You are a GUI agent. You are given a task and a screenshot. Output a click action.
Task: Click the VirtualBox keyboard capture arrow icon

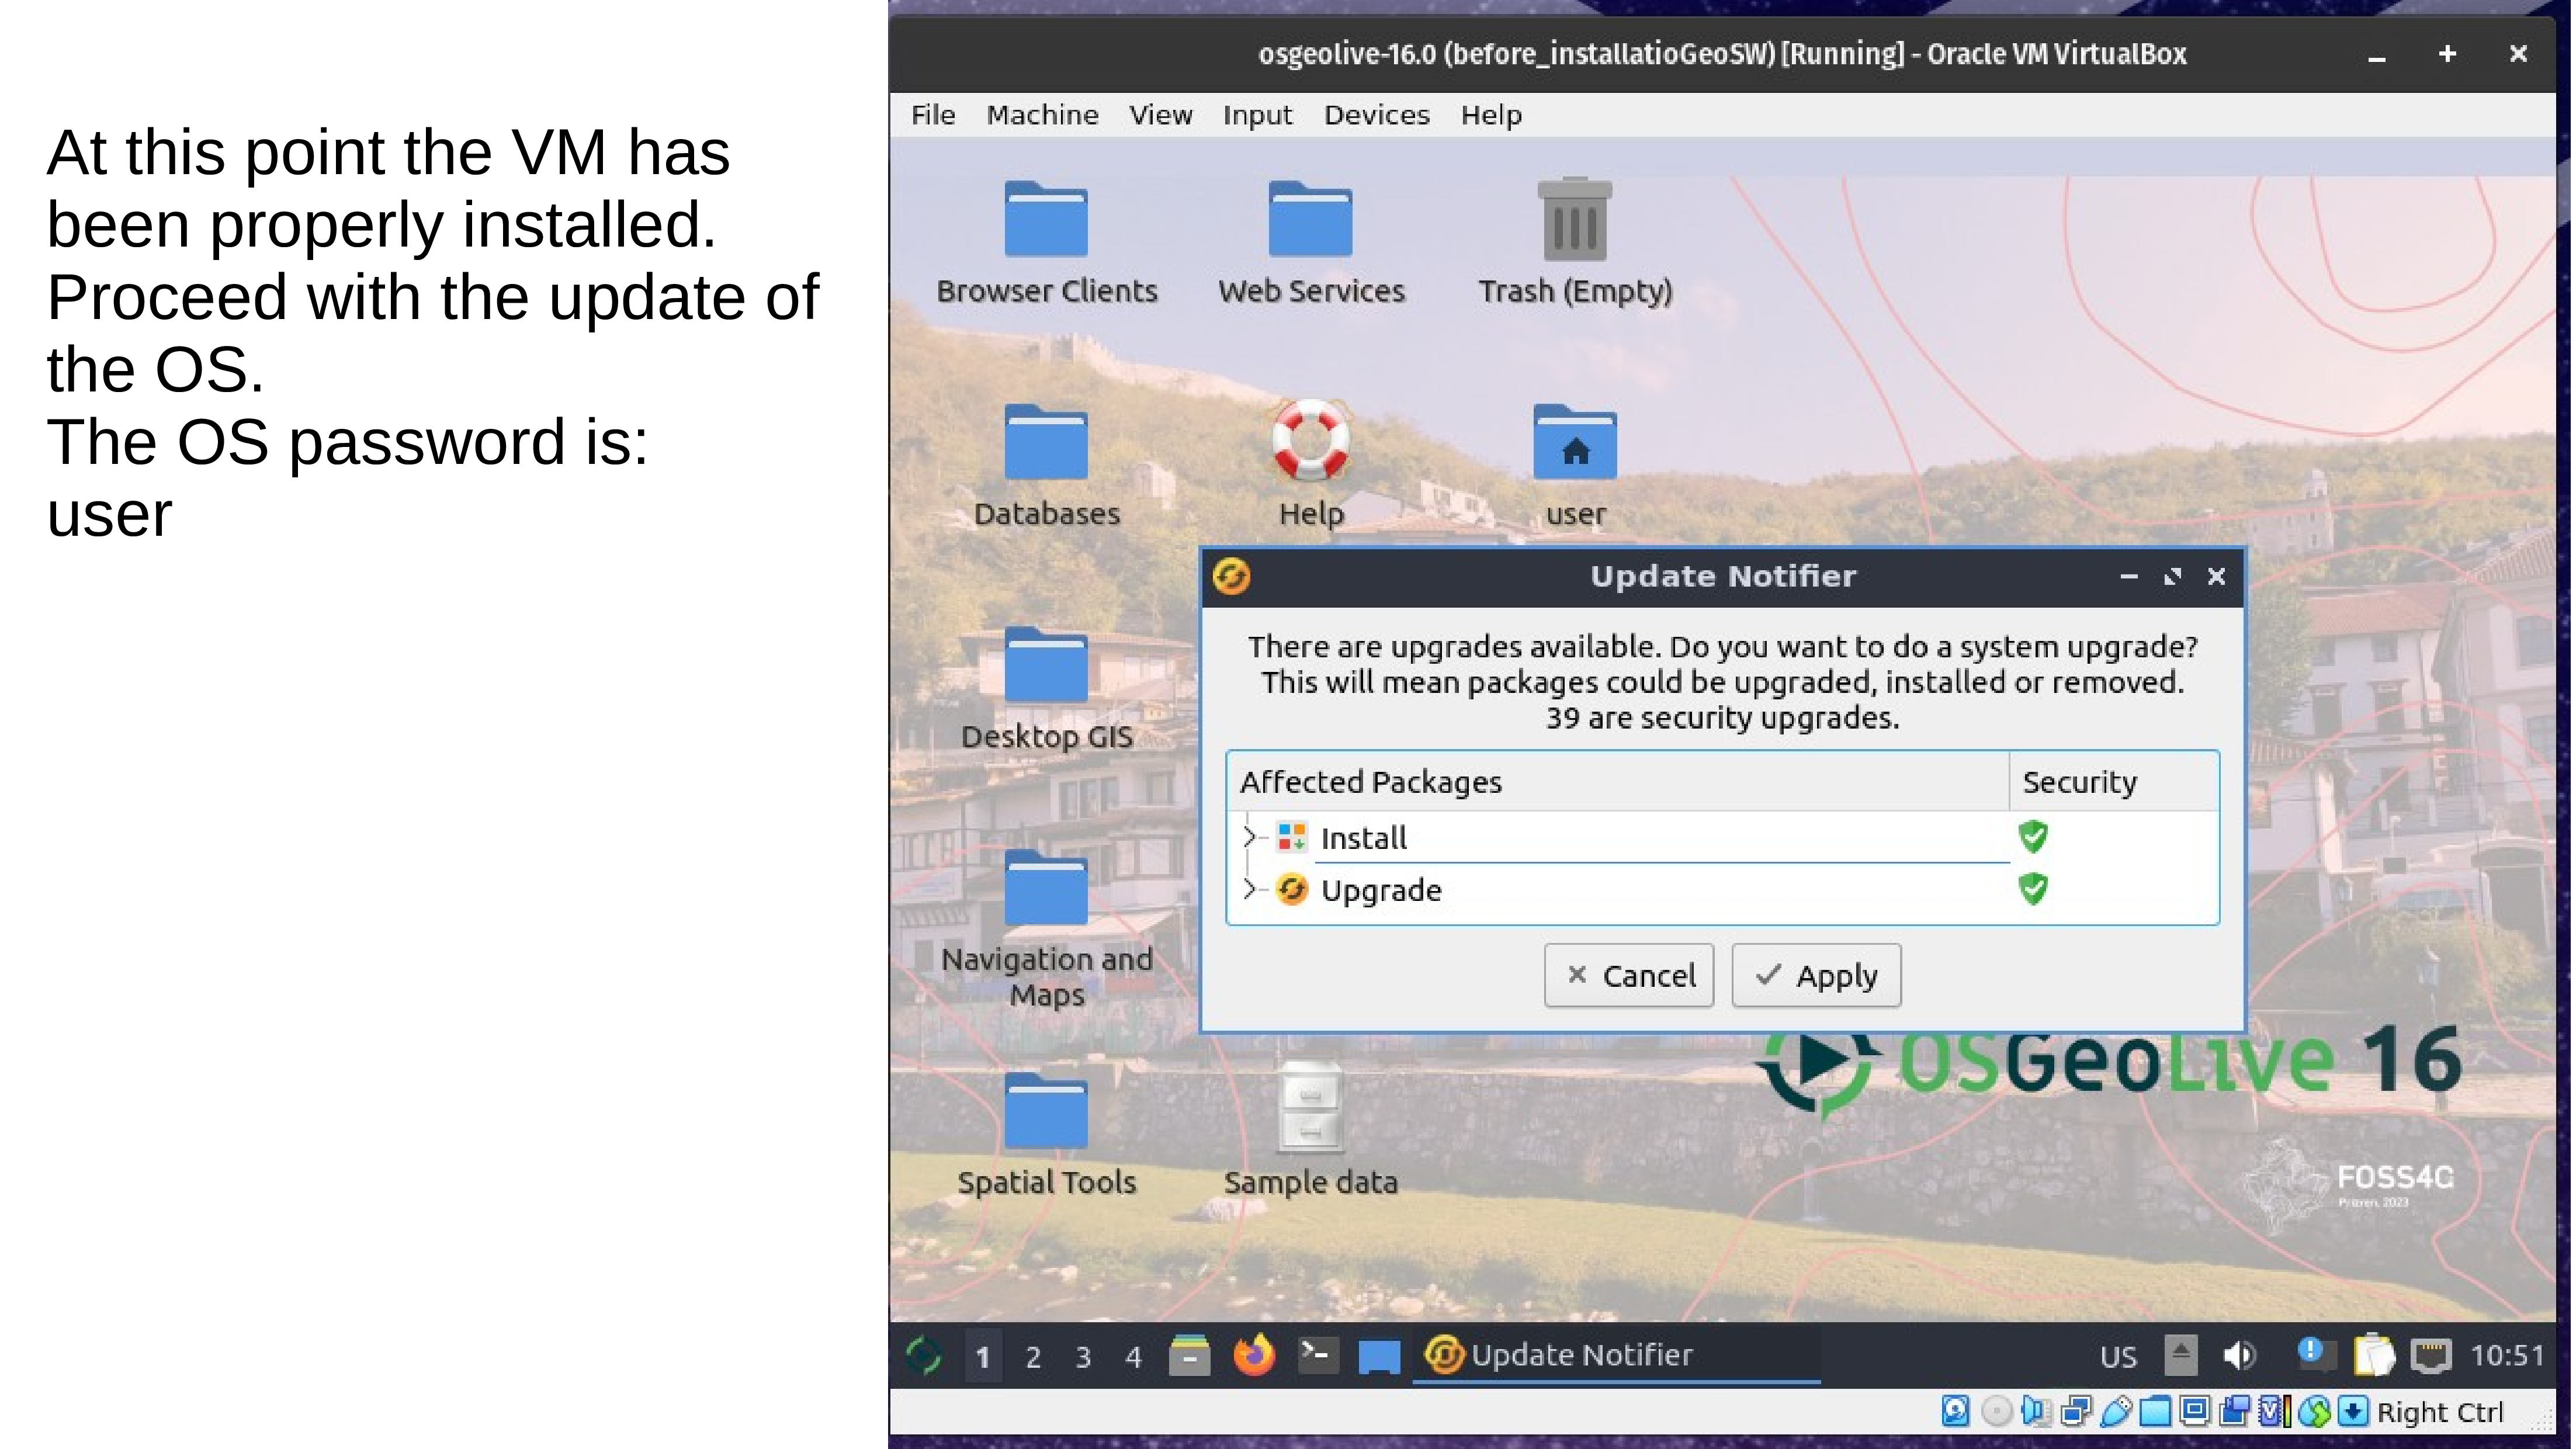point(2353,1411)
